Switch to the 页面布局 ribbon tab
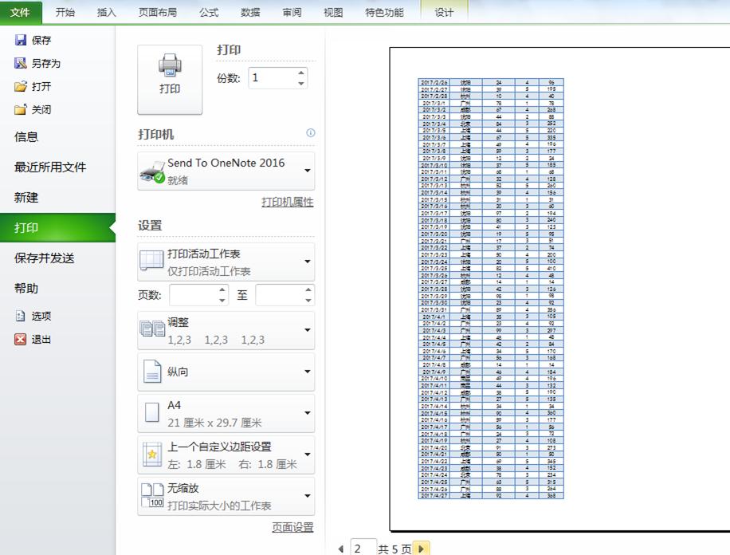730x555 pixels. (x=158, y=12)
